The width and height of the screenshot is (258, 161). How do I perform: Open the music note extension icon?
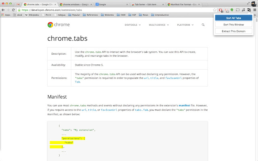tap(243, 10)
